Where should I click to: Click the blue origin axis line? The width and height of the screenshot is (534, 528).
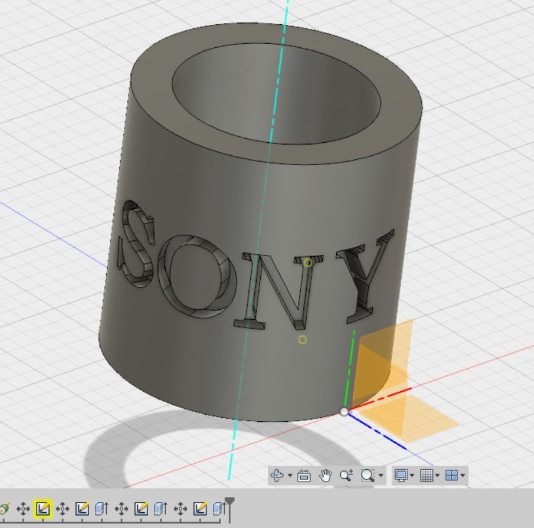tap(378, 432)
